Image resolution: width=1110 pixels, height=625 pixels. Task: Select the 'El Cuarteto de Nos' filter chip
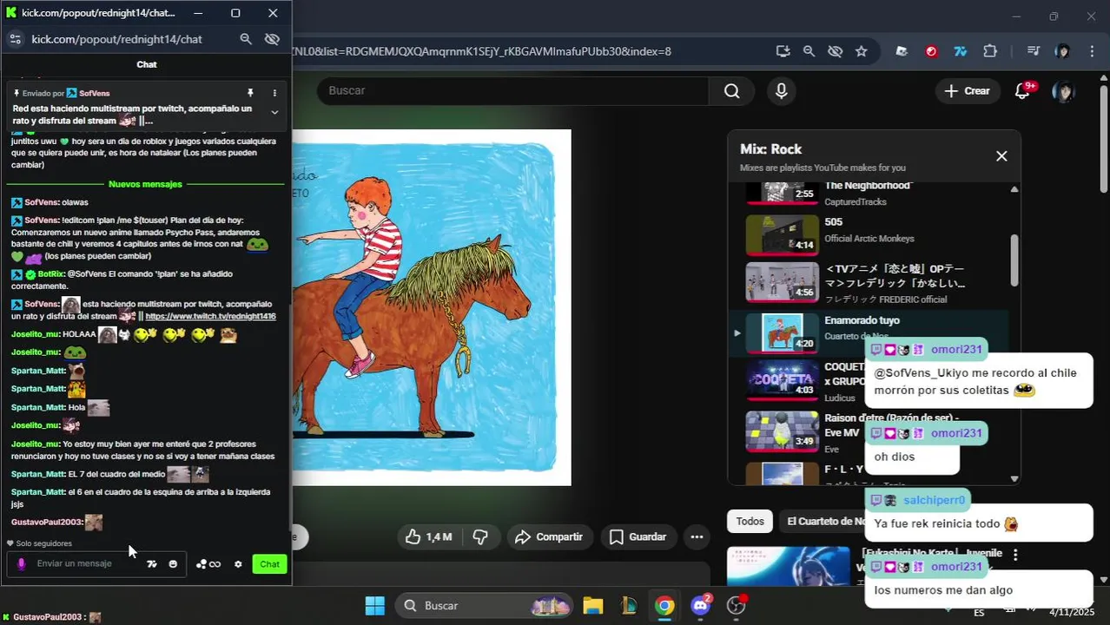[825, 521]
